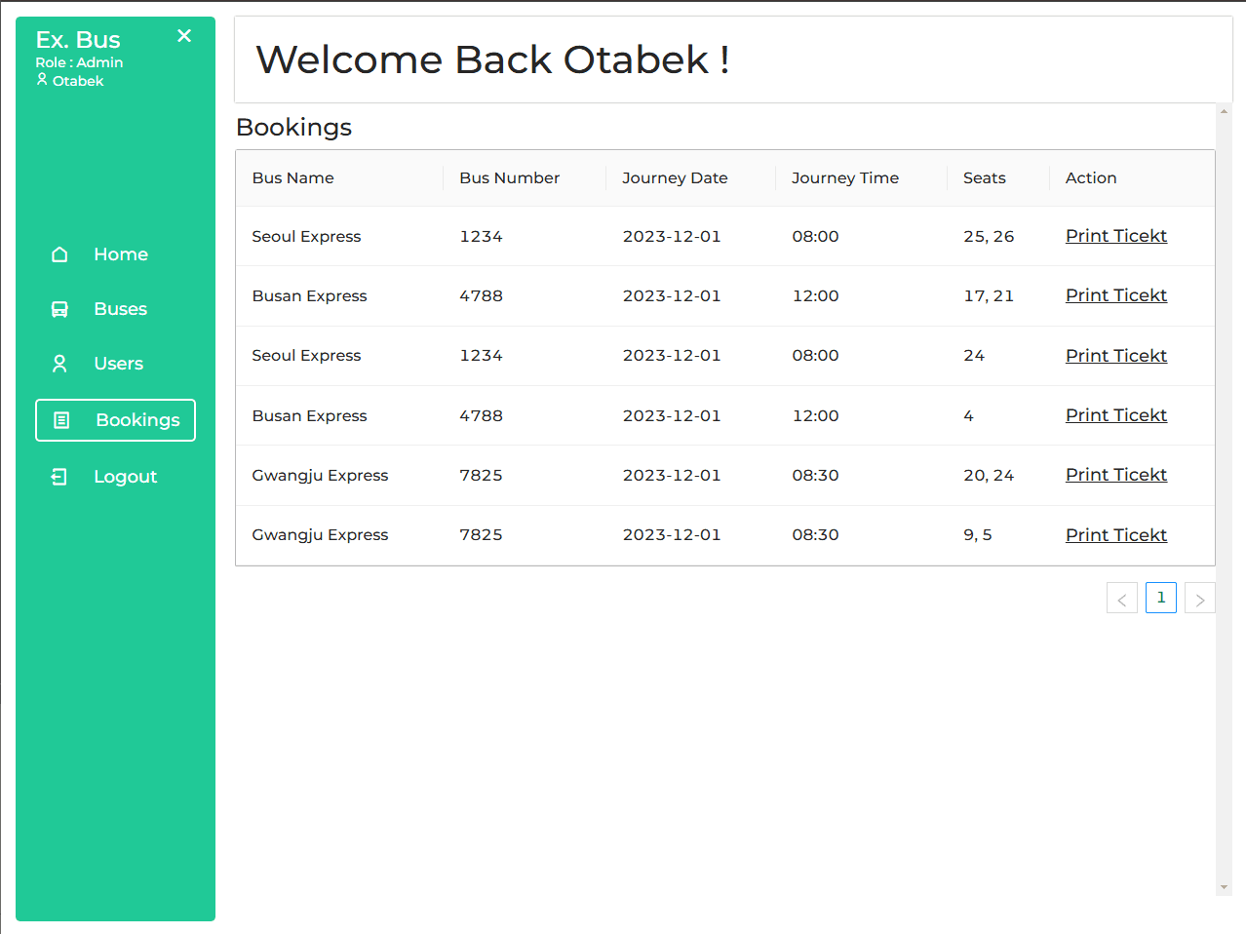Go to previous page of bookings

1121,599
